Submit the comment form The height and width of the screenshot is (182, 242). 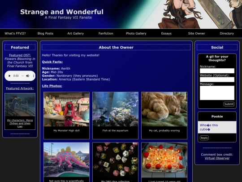tap(229, 104)
